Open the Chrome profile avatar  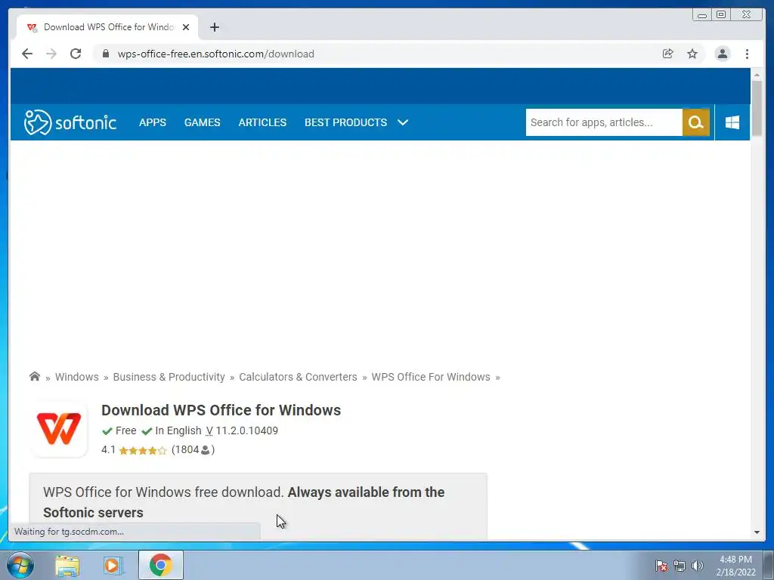point(722,54)
